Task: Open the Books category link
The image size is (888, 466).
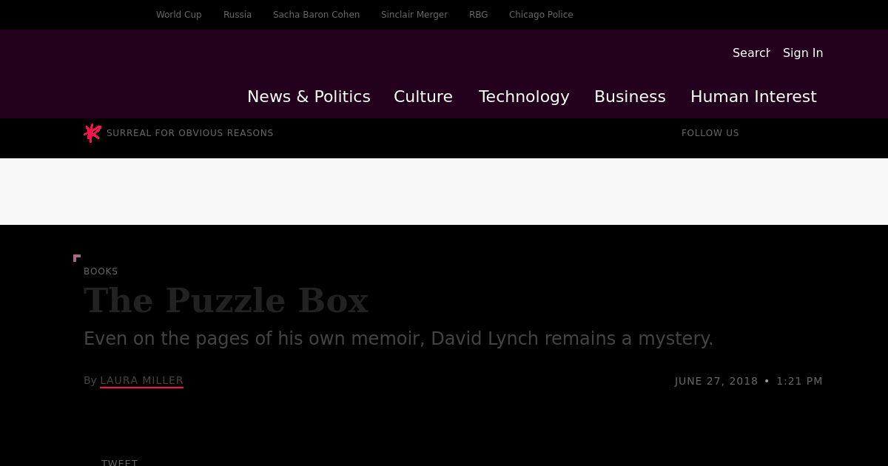Action: pos(101,271)
